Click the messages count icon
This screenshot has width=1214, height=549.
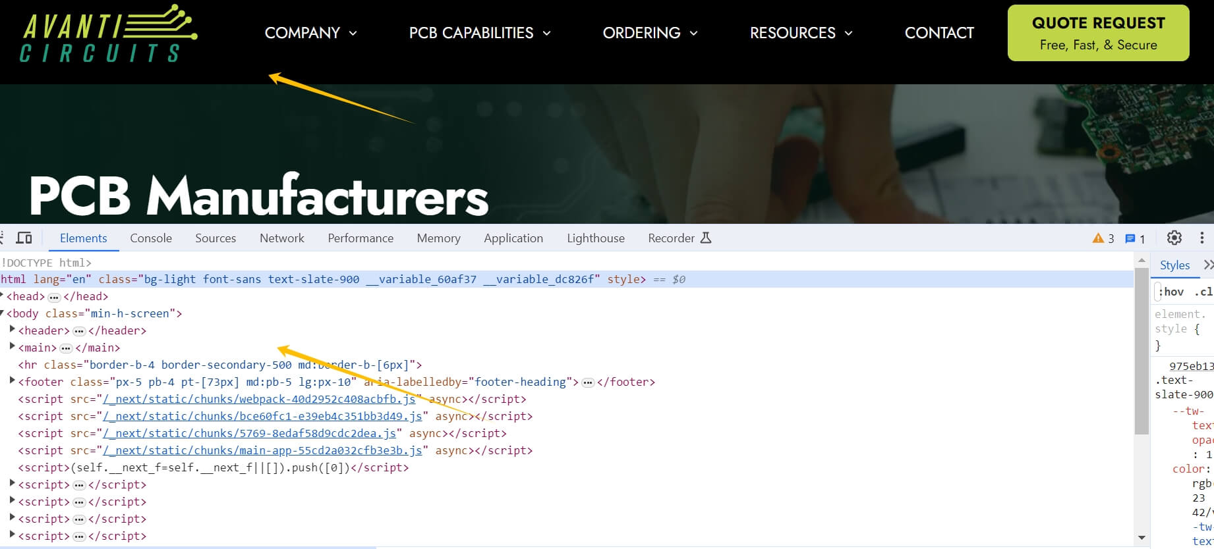[1135, 238]
